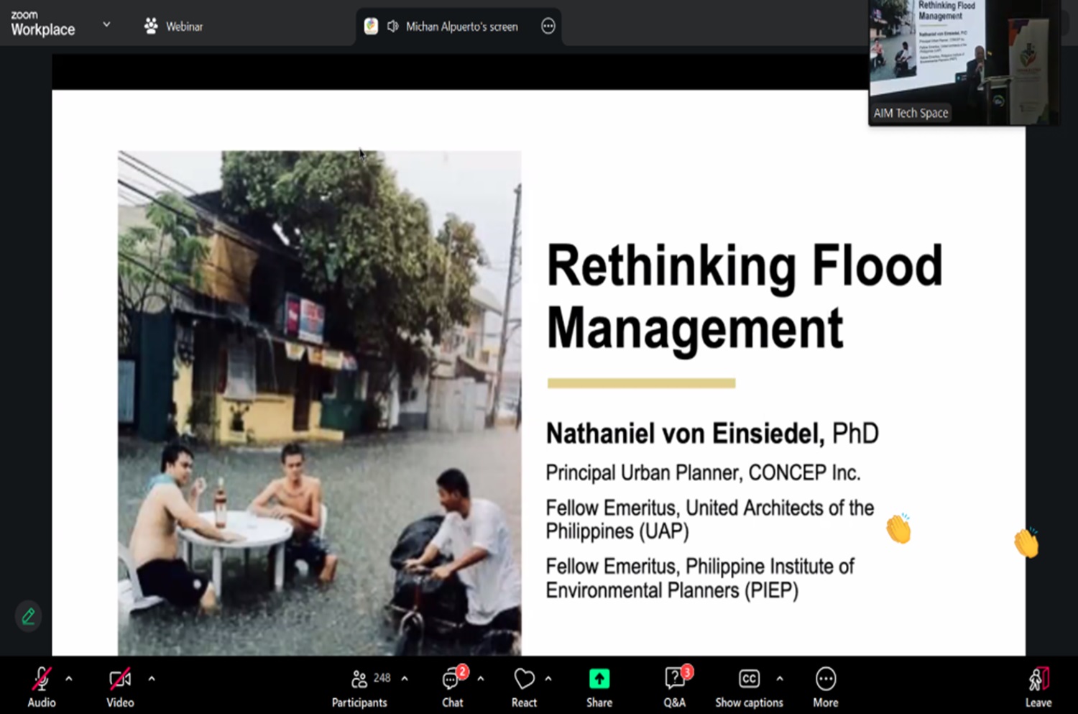1078x714 pixels.
Task: Click the Leave meeting icon
Action: click(1038, 679)
